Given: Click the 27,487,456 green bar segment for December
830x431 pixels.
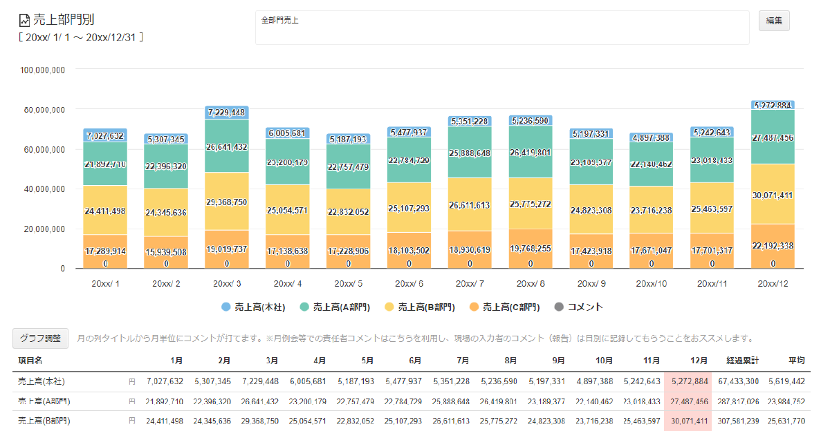Looking at the screenshot, I should coord(773,137).
